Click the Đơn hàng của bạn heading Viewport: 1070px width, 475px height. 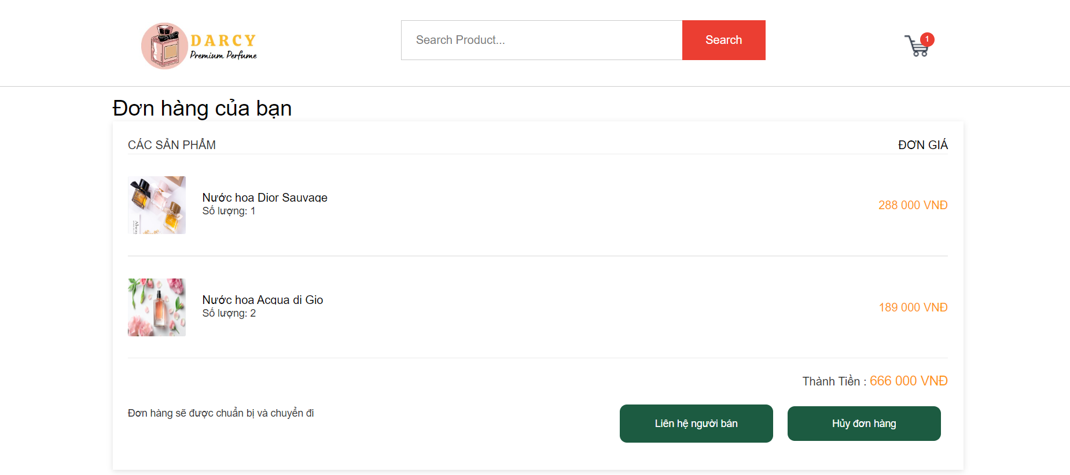click(202, 108)
